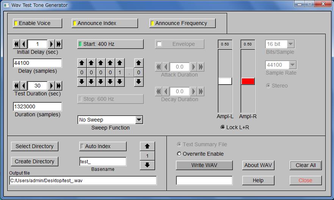Click Initial Delay single-step decrease arrow

pos(24,44)
